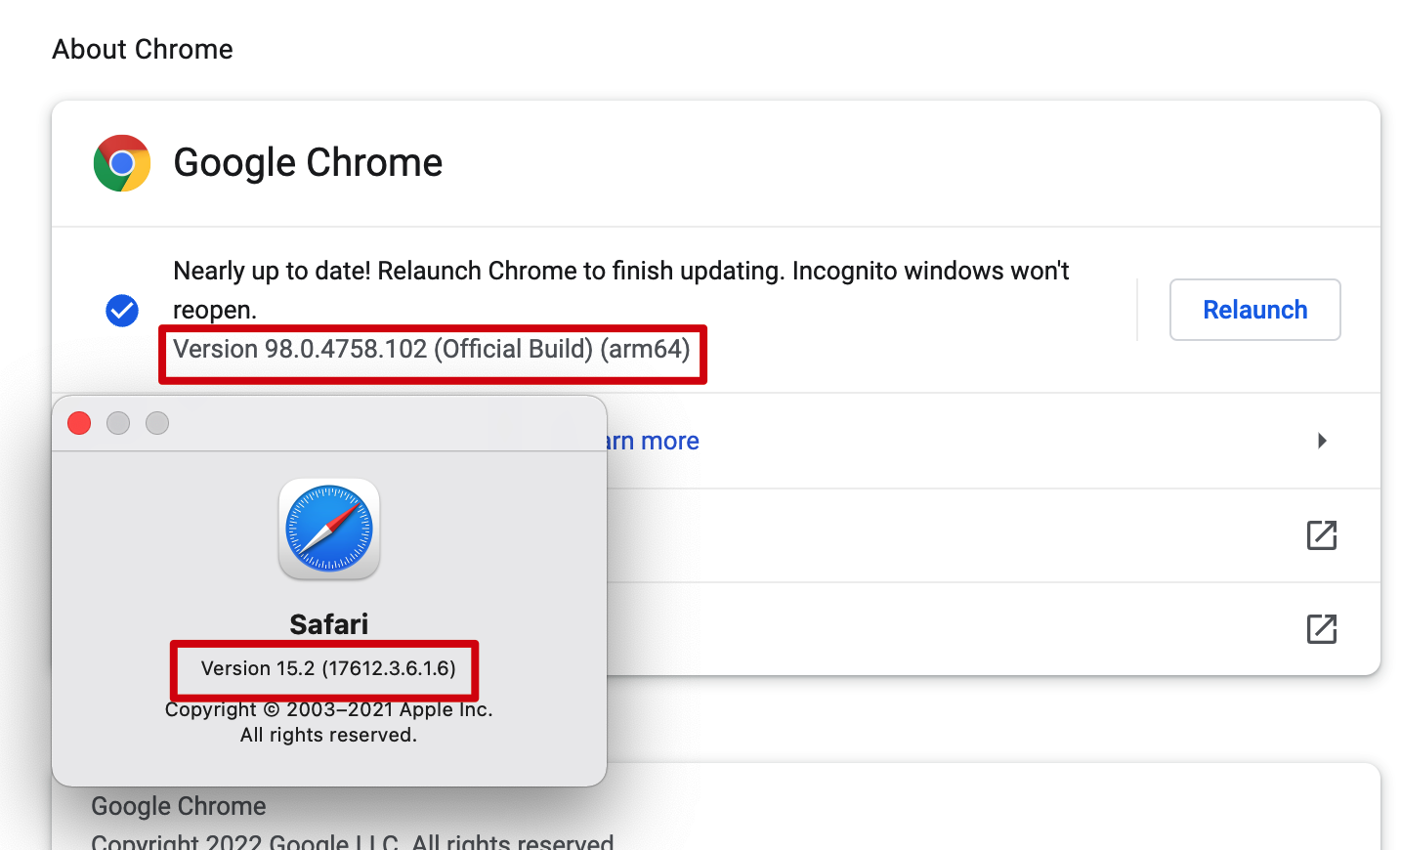The width and height of the screenshot is (1401, 850).
Task: Click the Google Chrome logo icon
Action: 122,163
